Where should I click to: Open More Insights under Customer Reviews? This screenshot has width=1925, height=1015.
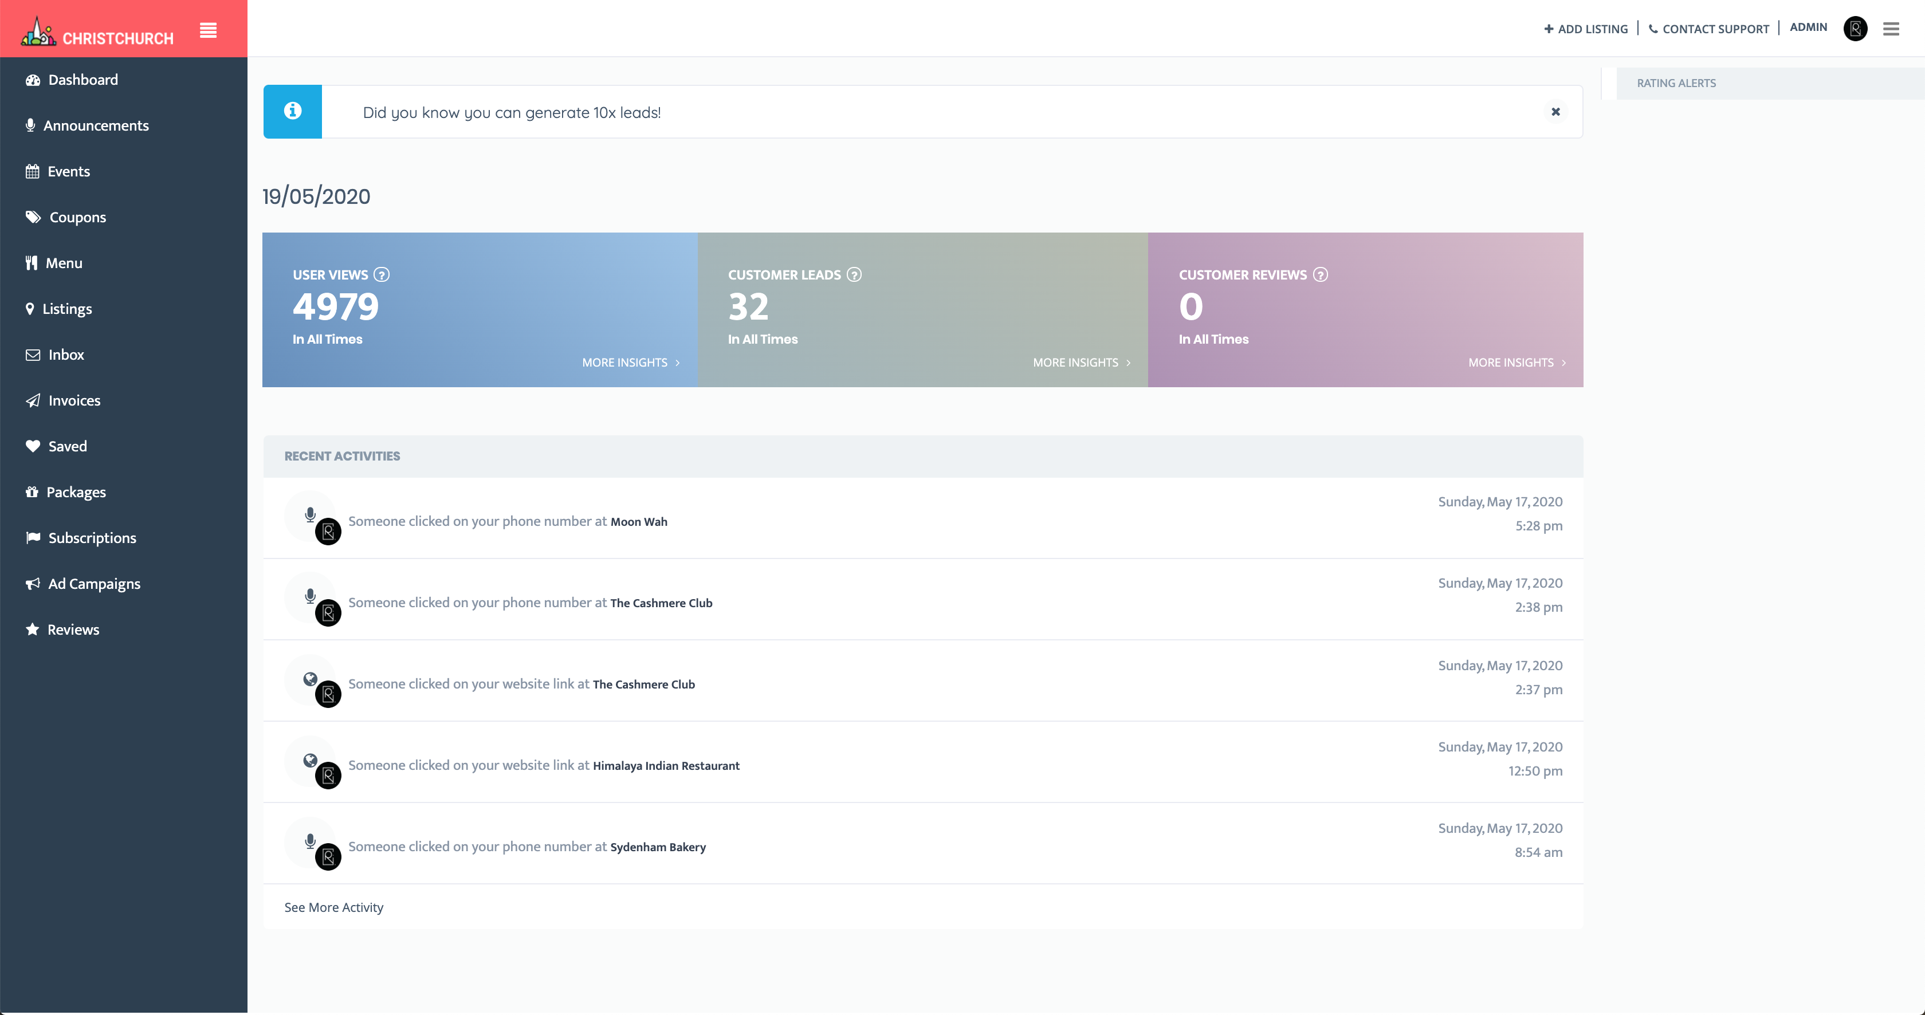tap(1517, 363)
